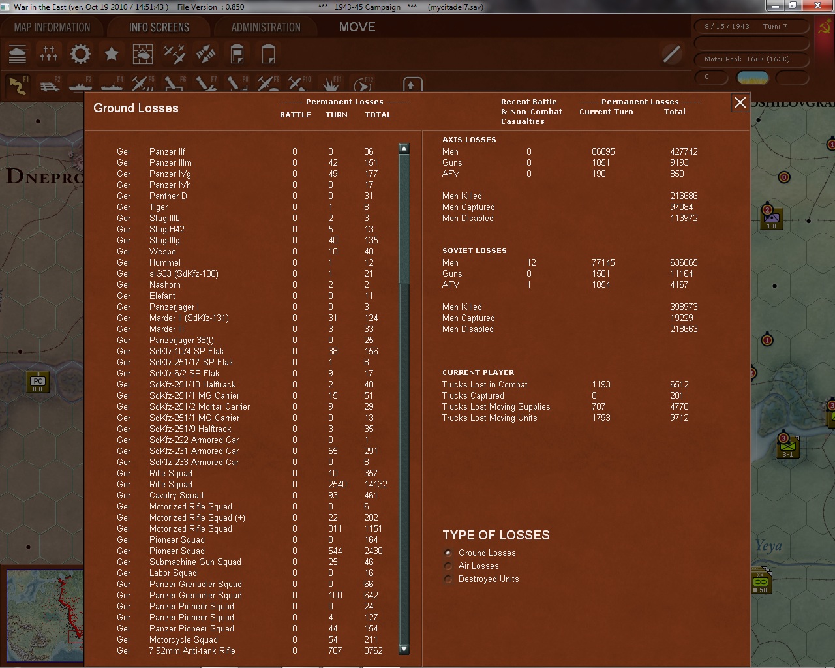
Task: Close the Ground Losses window
Action: [x=740, y=102]
